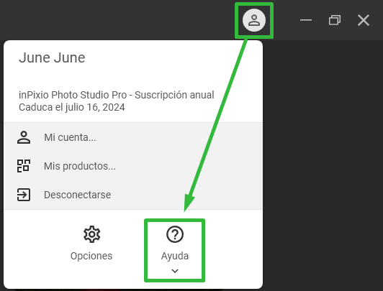The image size is (383, 291).
Task: Click the dark area beside the account popup
Action: click(x=323, y=166)
